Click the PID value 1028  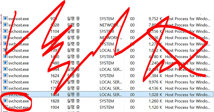pos(55,25)
